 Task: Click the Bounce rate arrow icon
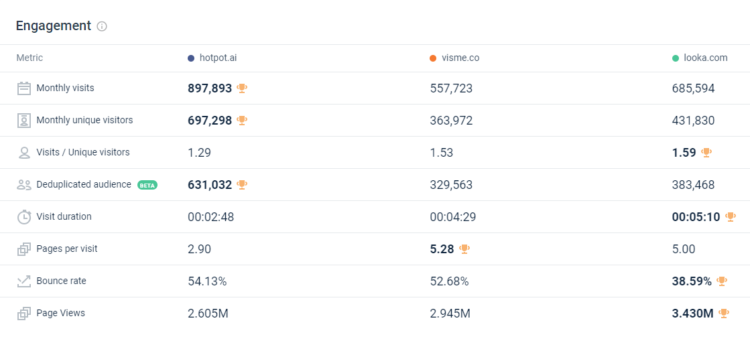tap(24, 281)
